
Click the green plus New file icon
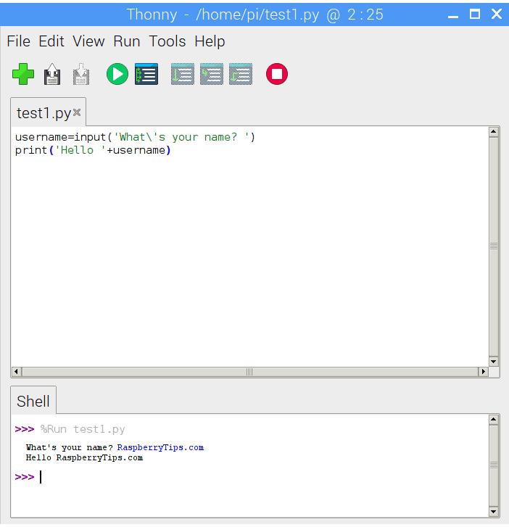[x=23, y=74]
